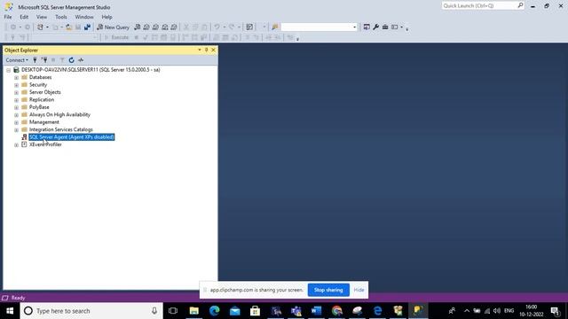568x319 pixels.
Task: Close the Object Explorer panel
Action: [213, 50]
